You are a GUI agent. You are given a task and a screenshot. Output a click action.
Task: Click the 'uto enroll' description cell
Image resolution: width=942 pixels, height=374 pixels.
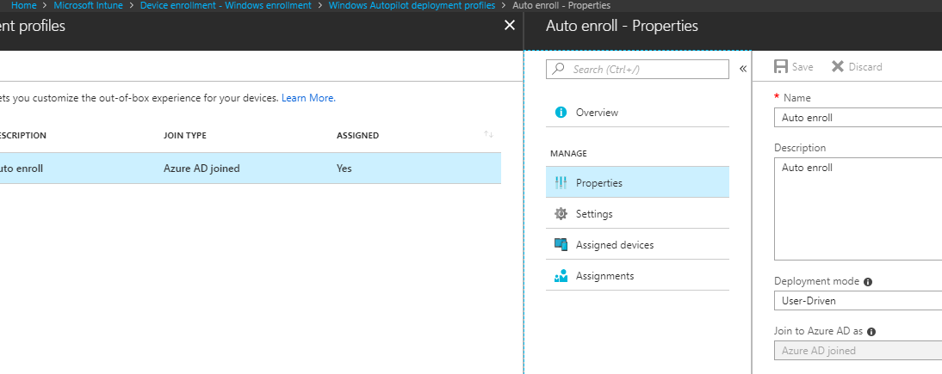coord(22,169)
